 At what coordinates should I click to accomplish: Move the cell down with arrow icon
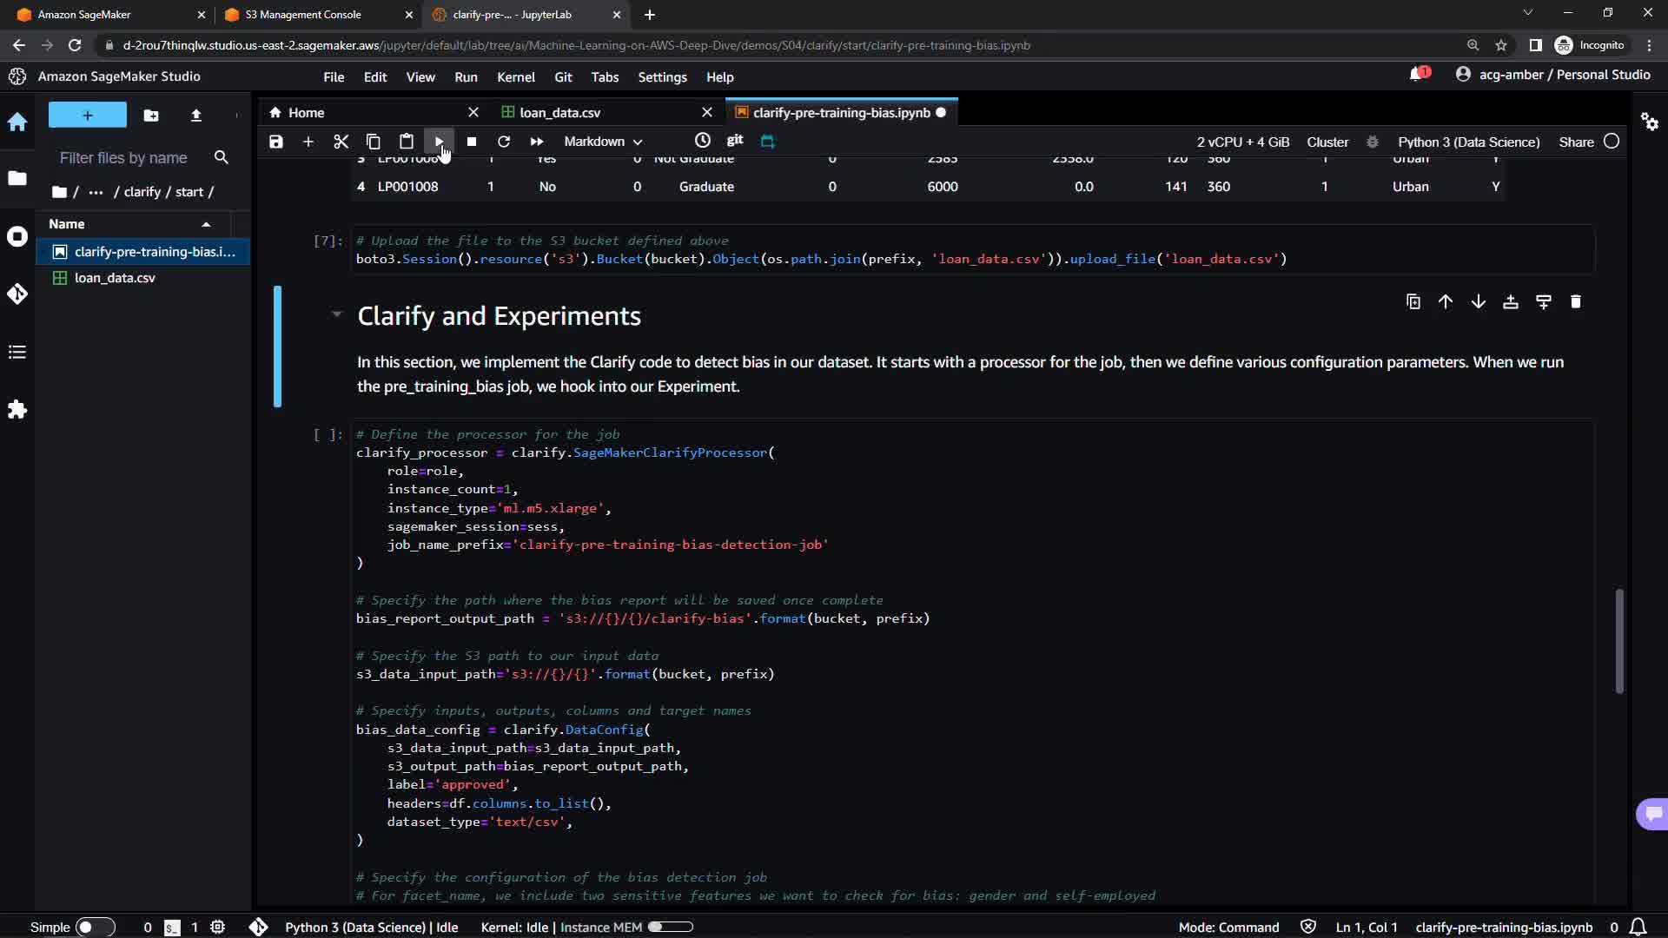(1478, 302)
